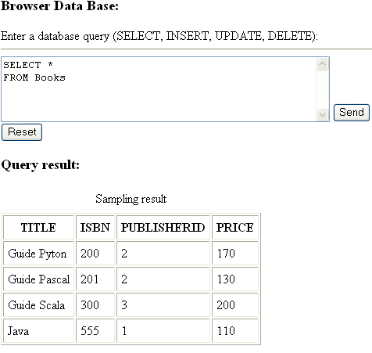This screenshot has height=353, width=372.
Task: Click the Reset button
Action: [22, 132]
